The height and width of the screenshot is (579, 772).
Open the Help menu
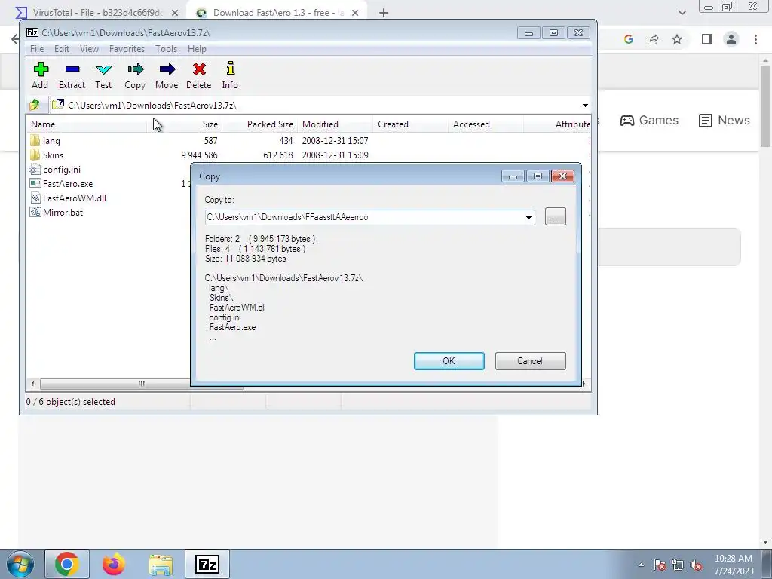(197, 49)
